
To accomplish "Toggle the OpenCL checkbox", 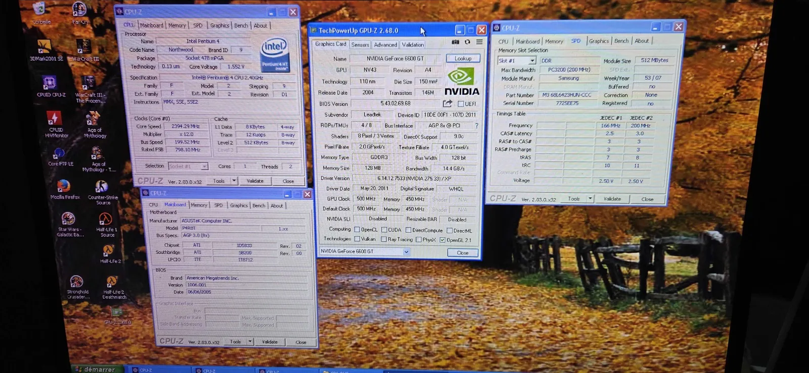I will pos(357,230).
